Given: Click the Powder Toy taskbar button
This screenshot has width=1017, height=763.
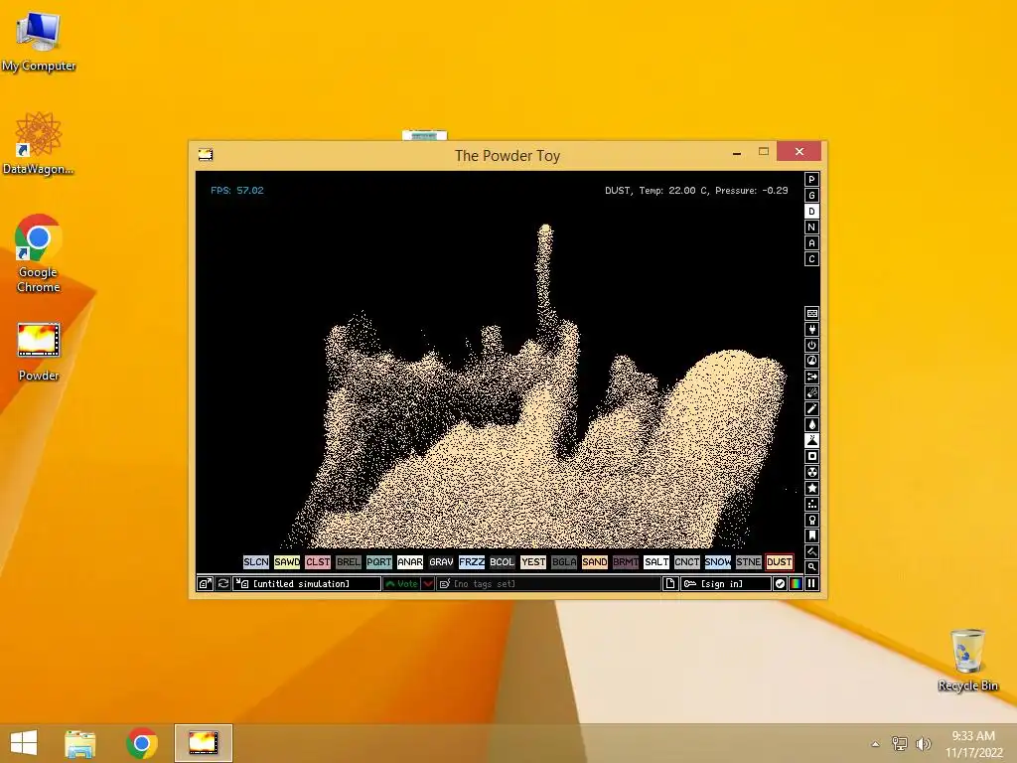Looking at the screenshot, I should point(203,743).
